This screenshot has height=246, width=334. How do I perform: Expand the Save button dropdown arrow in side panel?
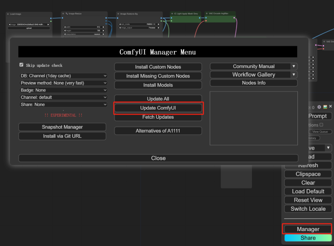pos(328,148)
